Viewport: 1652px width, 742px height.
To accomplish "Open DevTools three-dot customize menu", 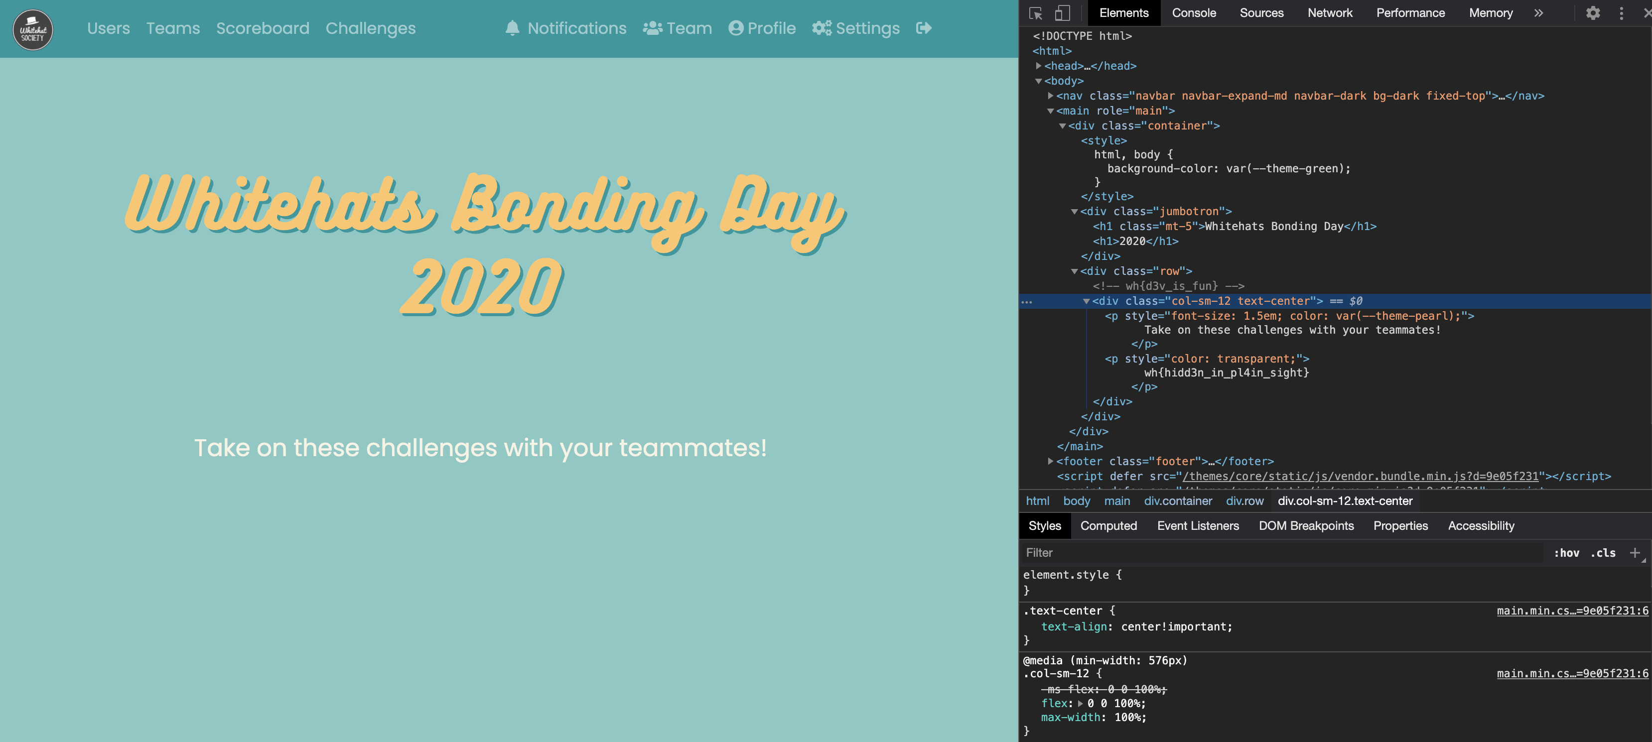I will coord(1621,13).
